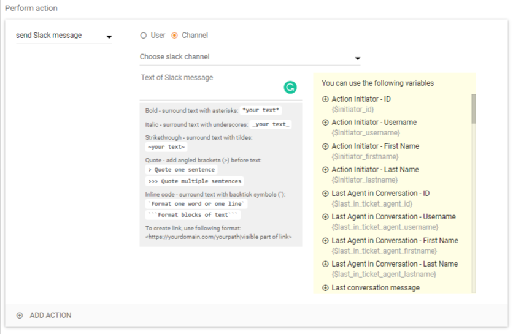Select the User radio button
The height and width of the screenshot is (334, 513).
click(x=144, y=36)
